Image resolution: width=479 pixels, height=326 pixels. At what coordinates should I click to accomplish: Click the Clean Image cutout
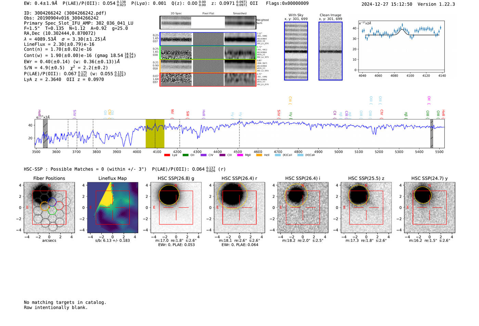331,51
